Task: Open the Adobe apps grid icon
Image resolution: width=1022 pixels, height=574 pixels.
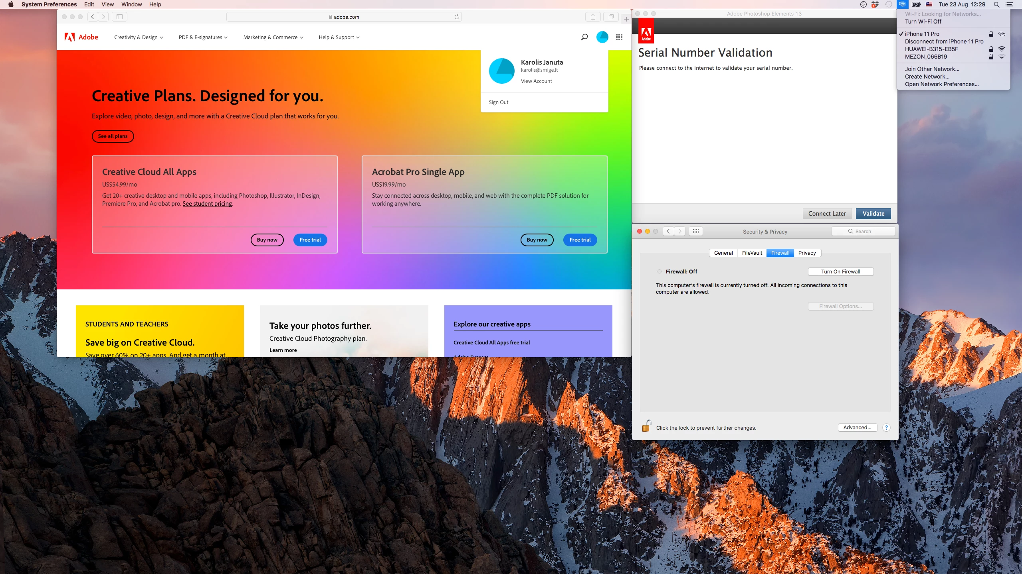Action: tap(619, 37)
